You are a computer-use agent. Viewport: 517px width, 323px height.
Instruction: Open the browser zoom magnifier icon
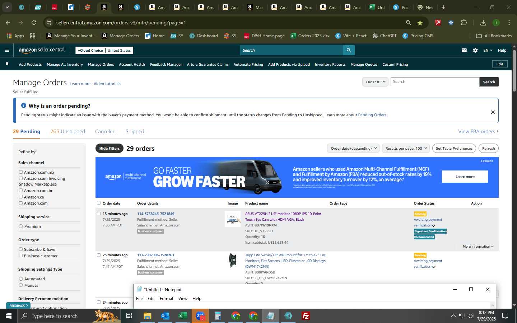point(408,23)
